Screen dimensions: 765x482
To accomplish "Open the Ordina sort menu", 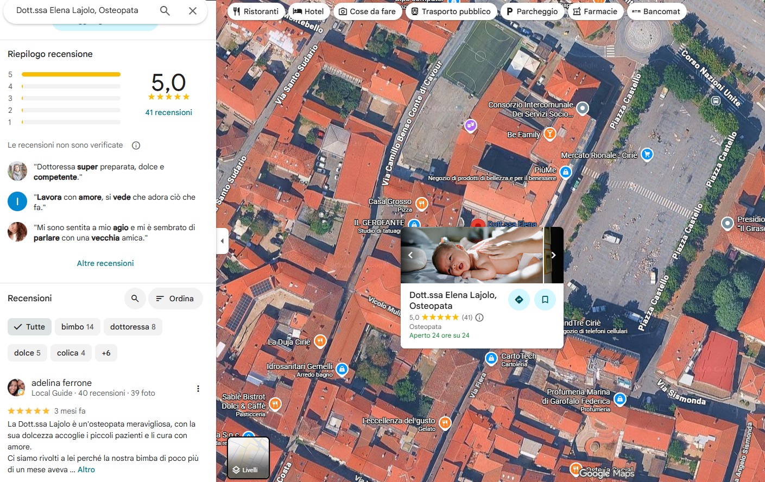I will [x=175, y=299].
